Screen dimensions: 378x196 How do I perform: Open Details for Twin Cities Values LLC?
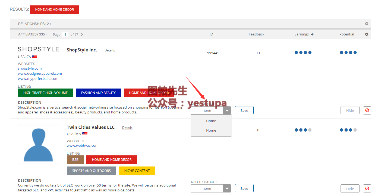coord(127,128)
